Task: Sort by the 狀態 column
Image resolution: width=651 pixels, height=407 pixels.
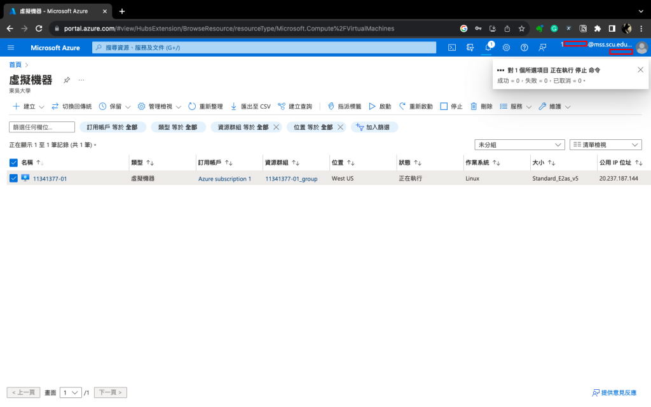Action: coord(410,162)
